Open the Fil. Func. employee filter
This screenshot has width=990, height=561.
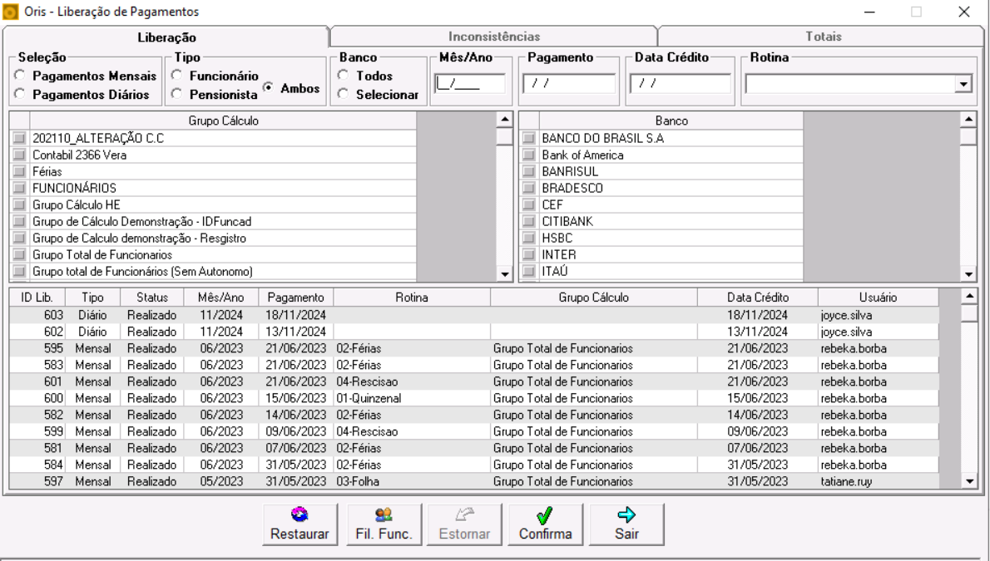384,524
